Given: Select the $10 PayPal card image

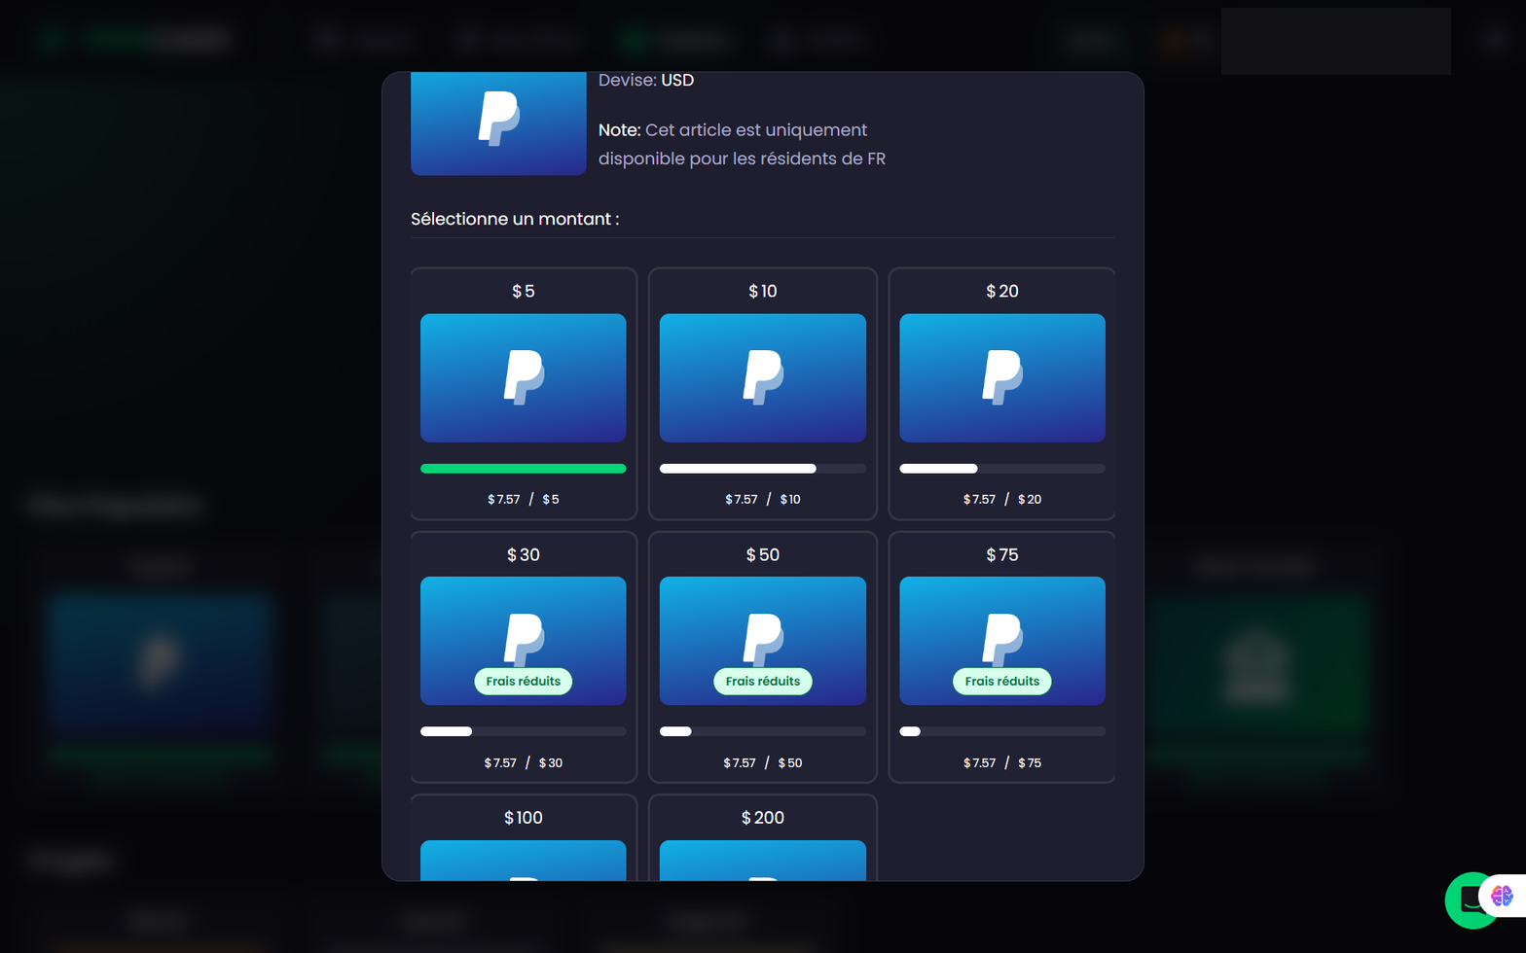Looking at the screenshot, I should click(x=762, y=377).
